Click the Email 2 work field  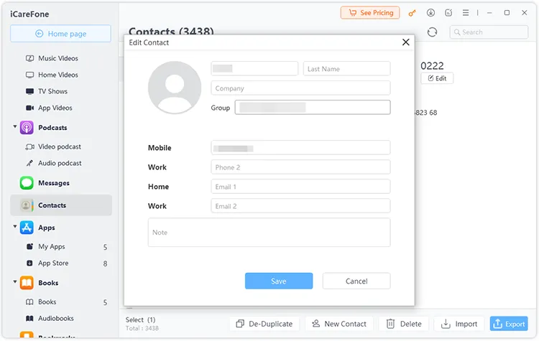click(x=300, y=206)
